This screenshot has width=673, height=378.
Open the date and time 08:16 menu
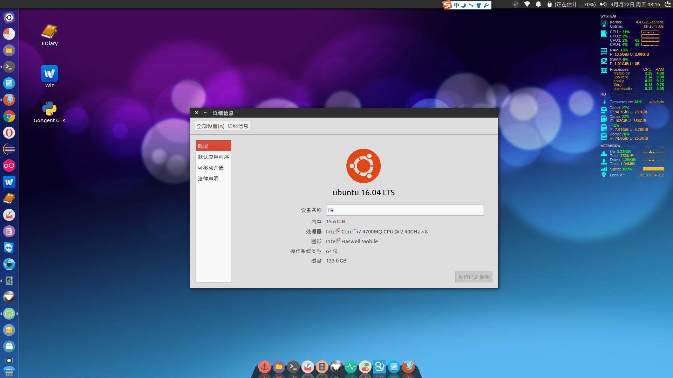click(635, 5)
